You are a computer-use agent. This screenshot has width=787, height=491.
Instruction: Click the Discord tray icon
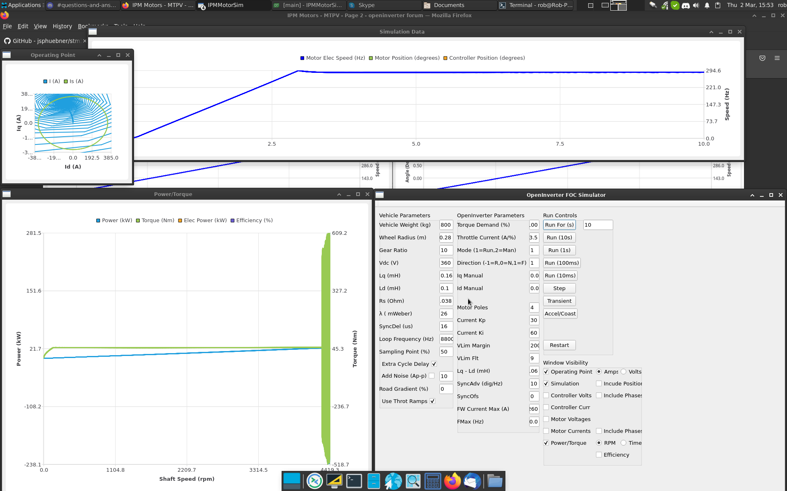pos(685,5)
